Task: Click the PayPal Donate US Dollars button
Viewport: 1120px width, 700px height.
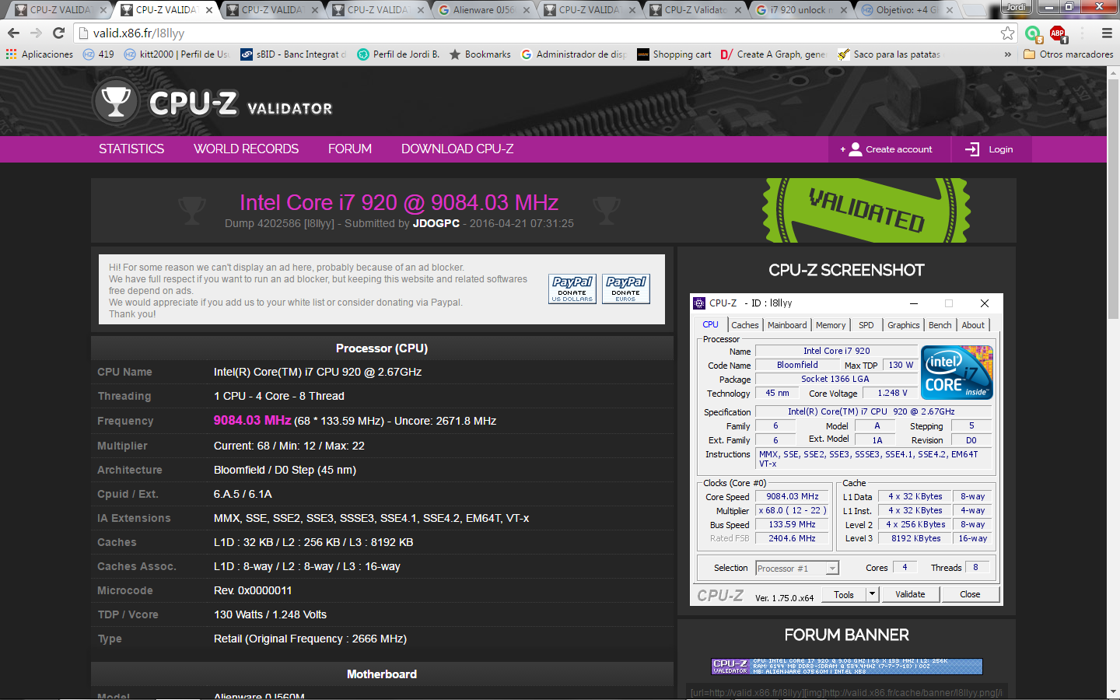Action: [x=572, y=289]
